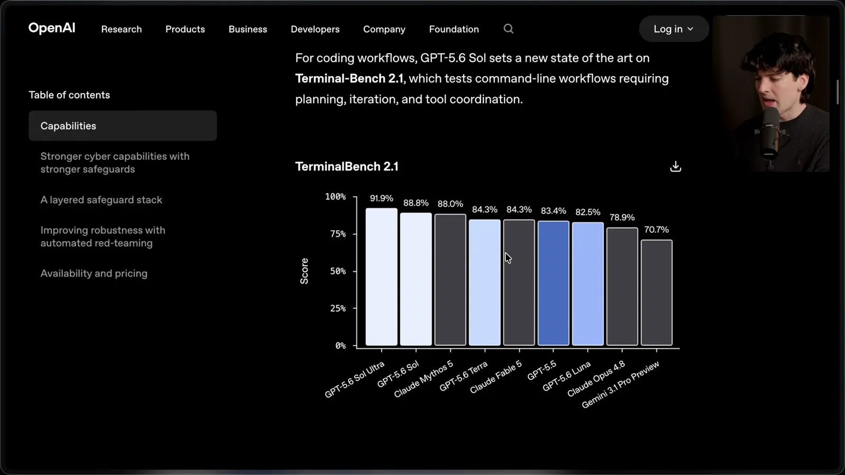Click the Claude Fable 5 bar

519,283
